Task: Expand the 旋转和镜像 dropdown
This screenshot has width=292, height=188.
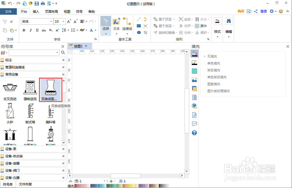Action: click(176, 33)
